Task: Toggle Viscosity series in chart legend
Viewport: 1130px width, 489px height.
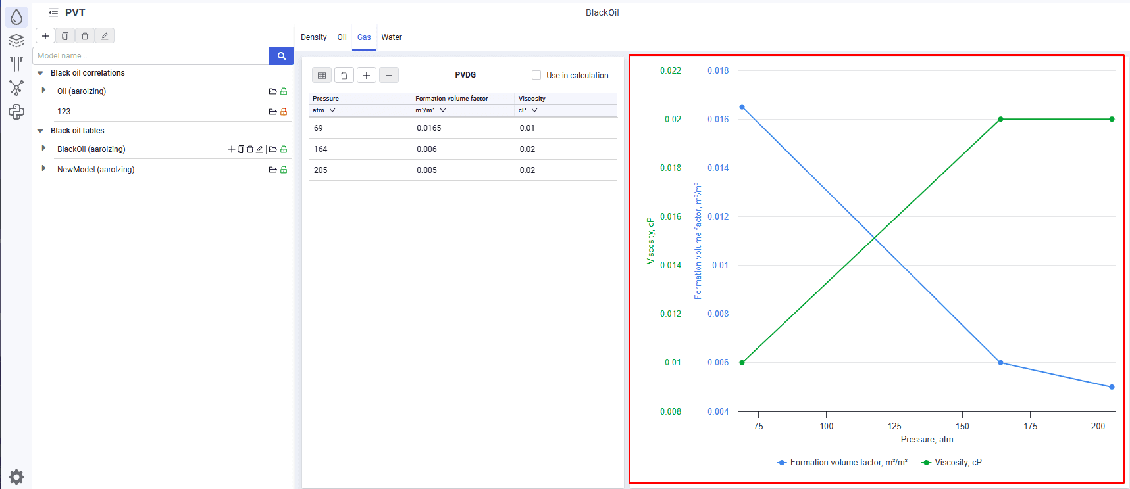Action: point(952,463)
